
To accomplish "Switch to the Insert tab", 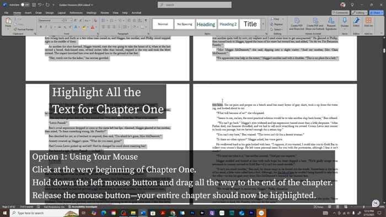I will 28,13.
